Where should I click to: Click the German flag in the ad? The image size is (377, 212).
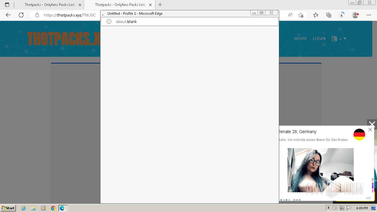point(359,135)
